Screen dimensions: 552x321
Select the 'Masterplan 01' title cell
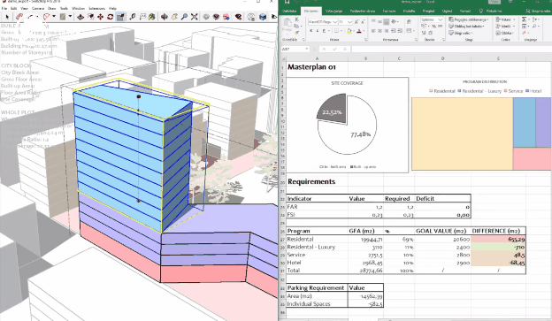[x=317, y=67]
